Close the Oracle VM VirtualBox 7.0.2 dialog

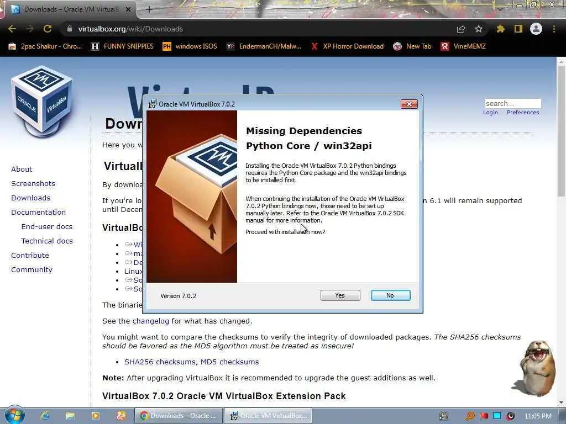(x=409, y=104)
